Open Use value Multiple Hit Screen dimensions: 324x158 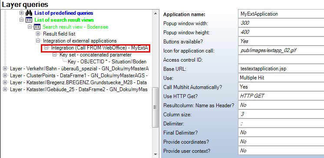[281, 78]
